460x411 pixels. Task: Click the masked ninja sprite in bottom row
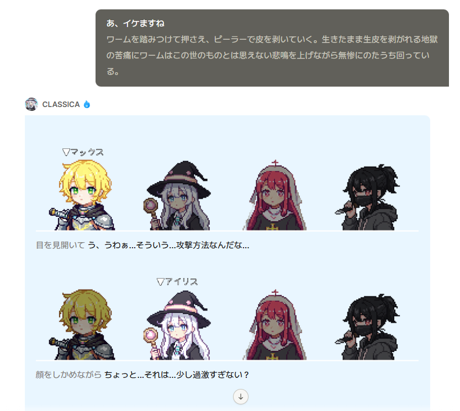368,327
